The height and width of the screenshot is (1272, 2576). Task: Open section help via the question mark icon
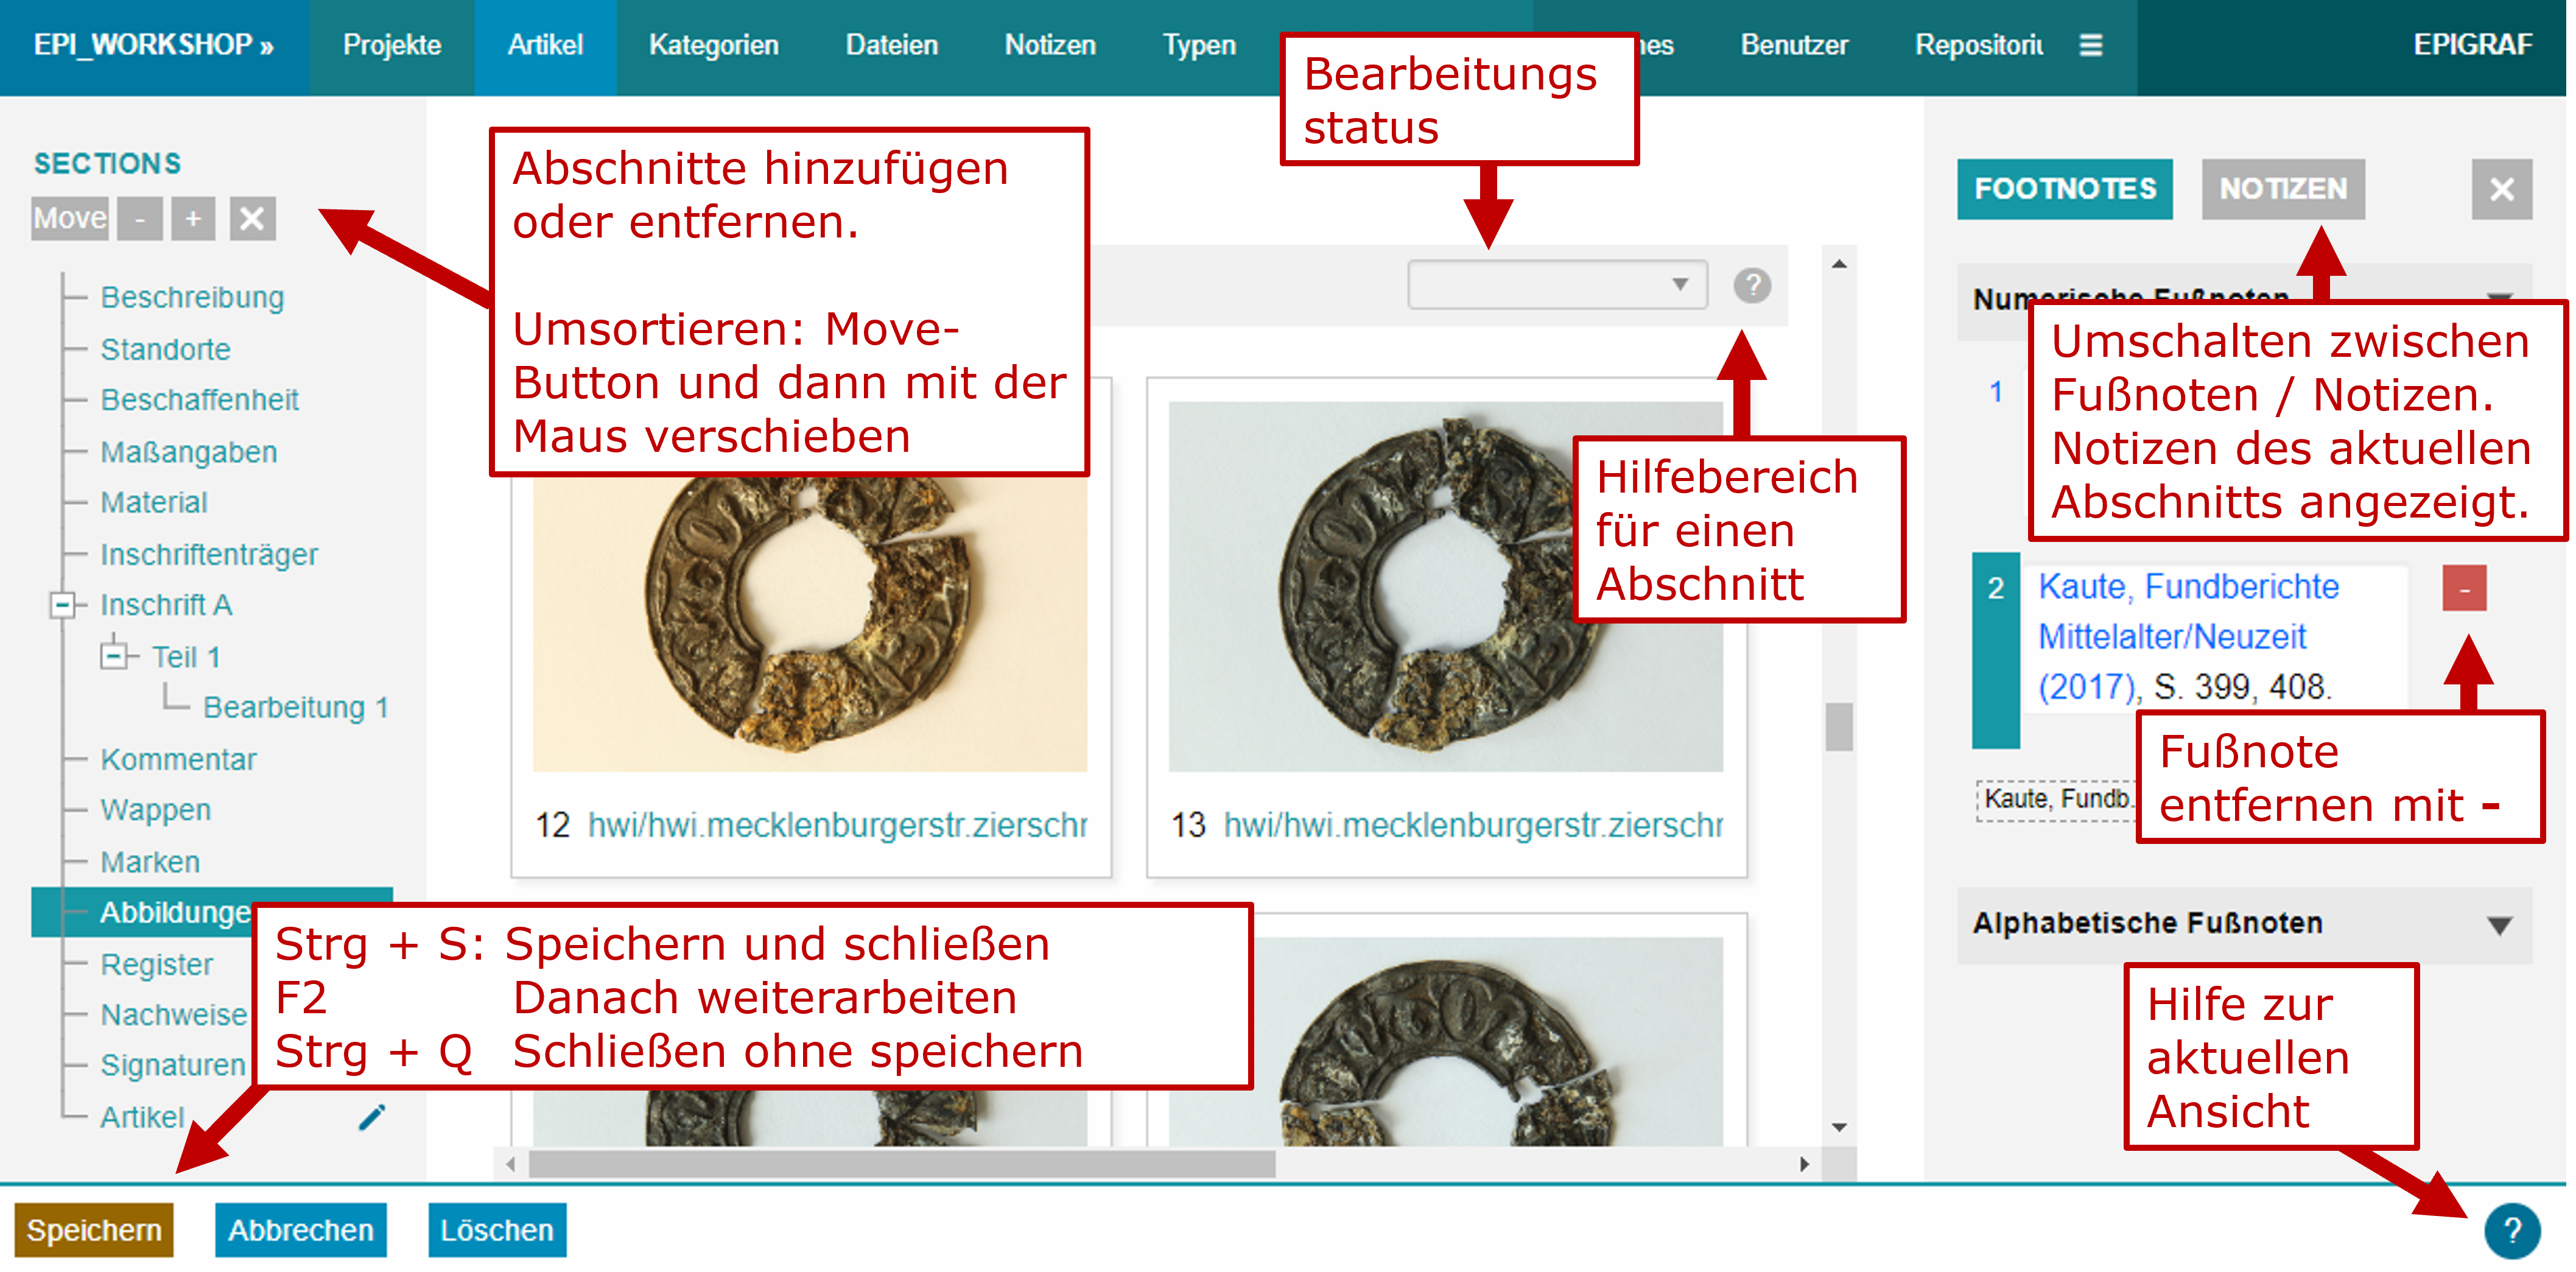coord(1753,285)
